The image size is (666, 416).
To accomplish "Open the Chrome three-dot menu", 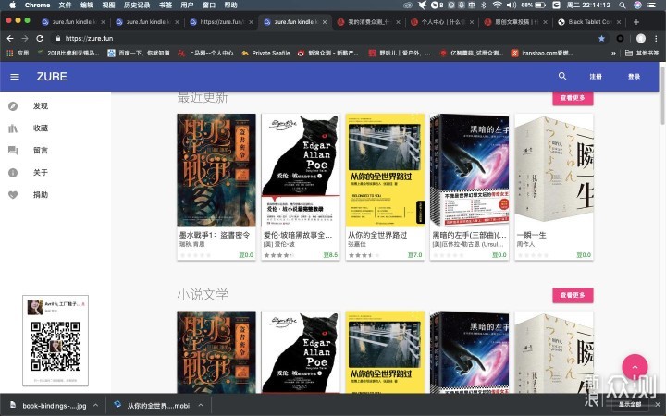I will (656, 38).
